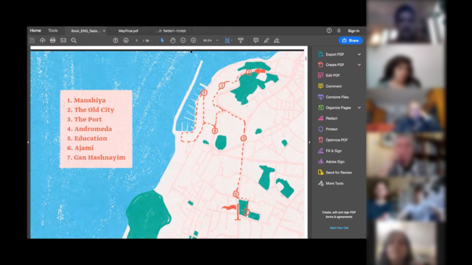
Task: Open the notifications bell
Action: [339, 30]
